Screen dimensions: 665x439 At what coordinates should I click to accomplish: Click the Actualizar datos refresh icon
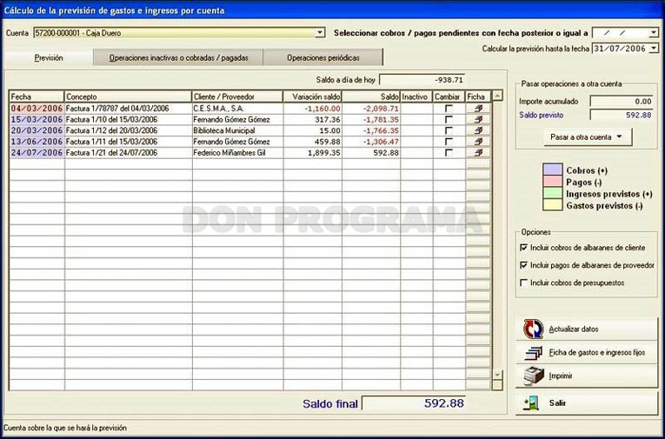(x=533, y=329)
